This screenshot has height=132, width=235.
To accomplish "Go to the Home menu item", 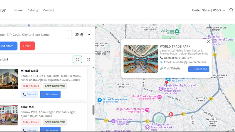I will point(19,10).
